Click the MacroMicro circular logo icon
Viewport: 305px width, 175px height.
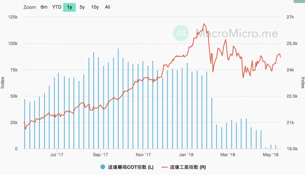[181, 33]
